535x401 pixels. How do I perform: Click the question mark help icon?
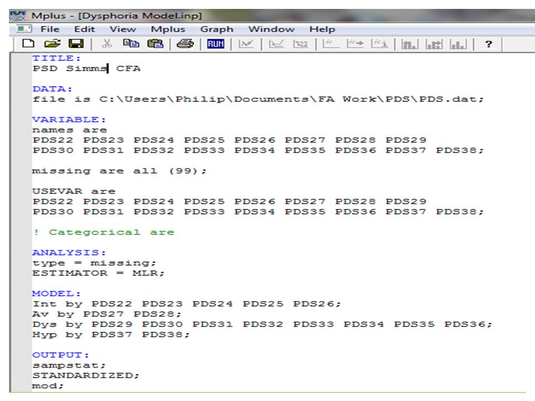489,43
